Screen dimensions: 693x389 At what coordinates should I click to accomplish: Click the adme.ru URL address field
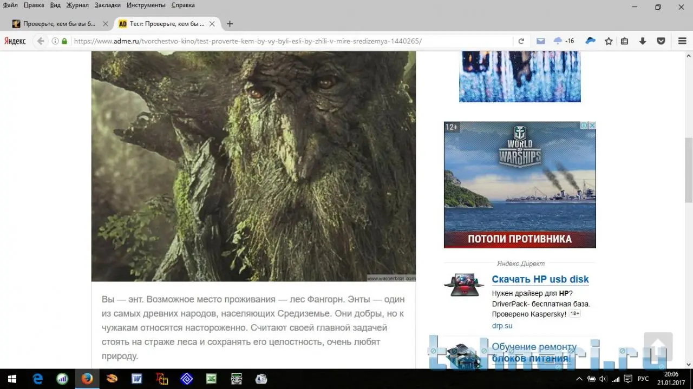pyautogui.click(x=291, y=41)
